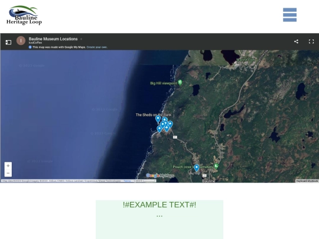Screen dimensions: 319x239
Task: Open the Google My Maps logo
Action: coord(160,176)
